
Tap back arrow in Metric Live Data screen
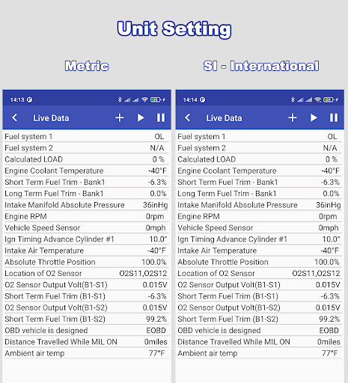coord(15,117)
